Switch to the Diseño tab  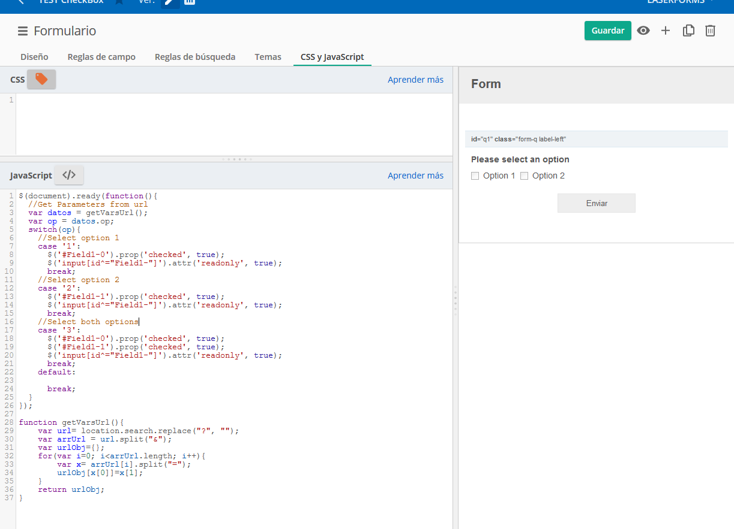coord(34,57)
